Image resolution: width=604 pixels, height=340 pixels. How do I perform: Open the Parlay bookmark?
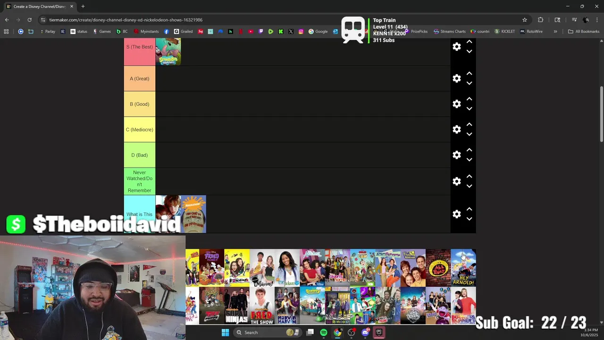click(47, 32)
